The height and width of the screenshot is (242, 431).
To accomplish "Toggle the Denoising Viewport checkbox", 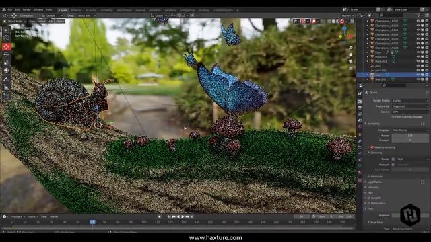I will 393,165.
